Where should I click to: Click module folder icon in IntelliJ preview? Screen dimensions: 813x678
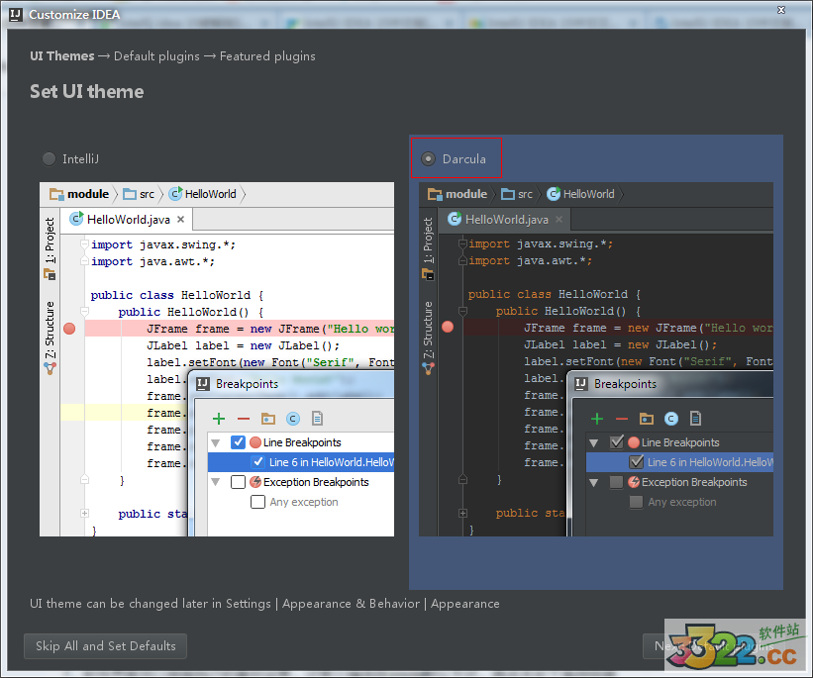coord(56,194)
